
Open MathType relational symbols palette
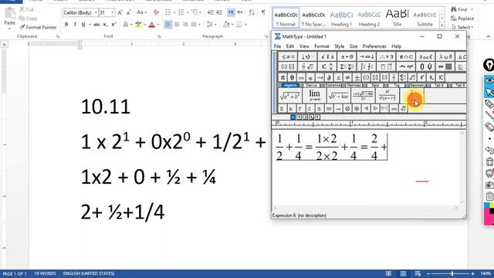[x=288, y=56]
